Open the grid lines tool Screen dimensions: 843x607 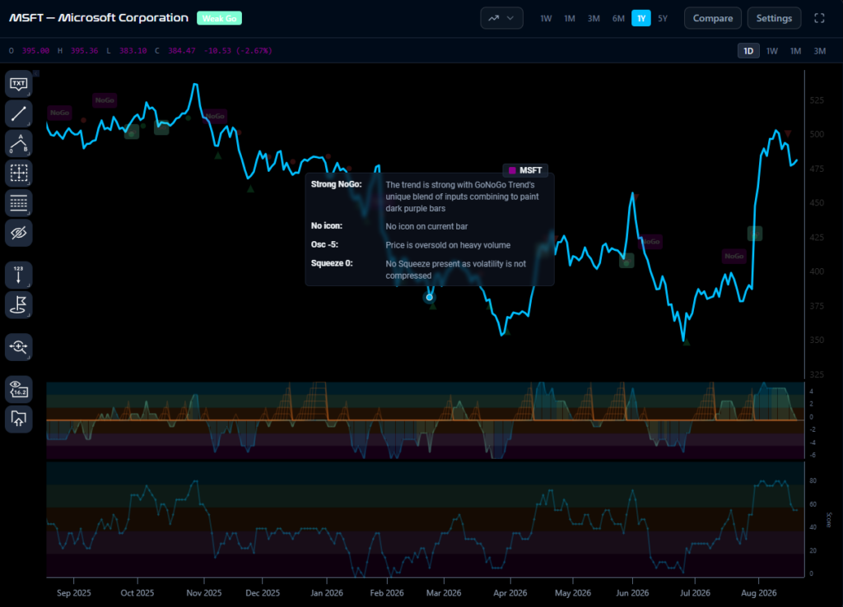(19, 203)
